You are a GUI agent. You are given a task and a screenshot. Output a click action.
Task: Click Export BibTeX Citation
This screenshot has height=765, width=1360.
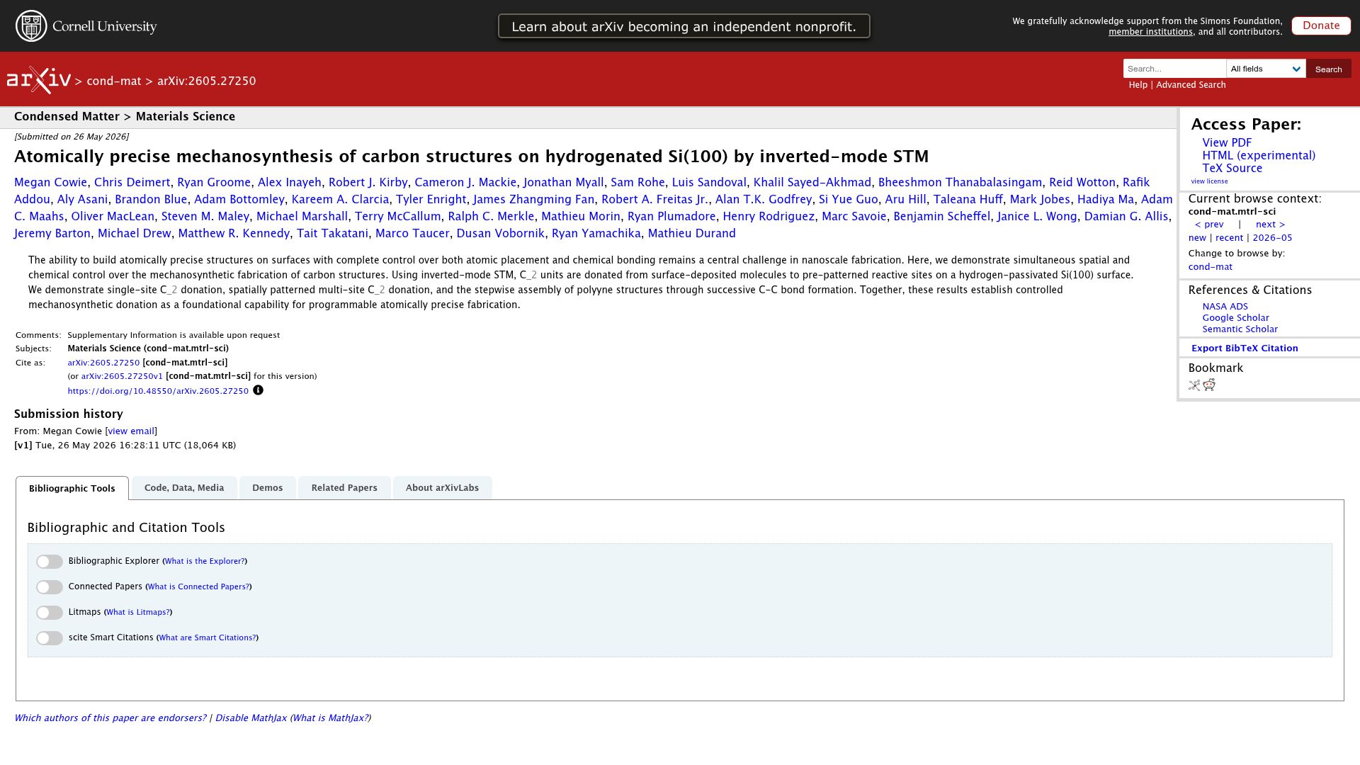pyautogui.click(x=1245, y=348)
